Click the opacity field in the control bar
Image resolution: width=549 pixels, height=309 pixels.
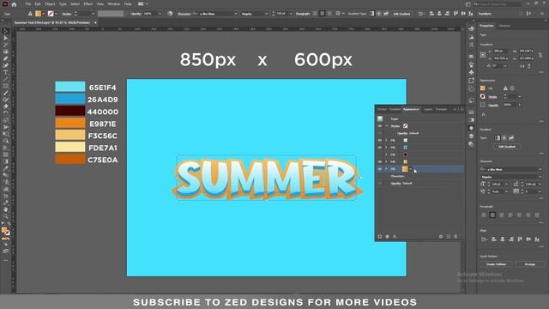[x=150, y=14]
